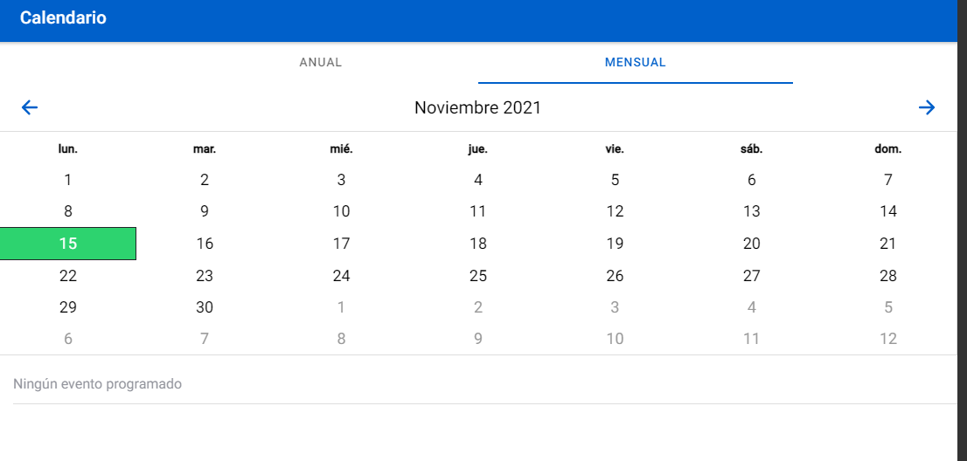Select Saturday the 13th
The height and width of the screenshot is (461, 967).
coord(751,211)
